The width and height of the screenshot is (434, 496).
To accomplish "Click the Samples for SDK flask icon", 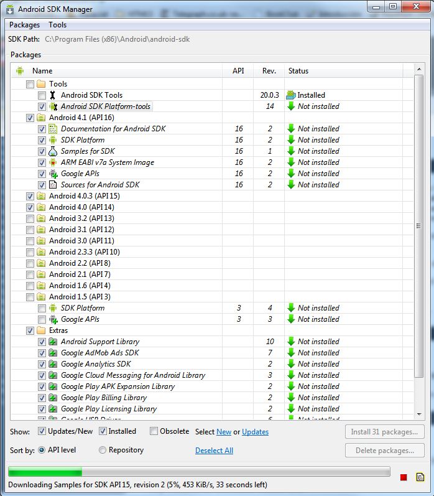I will tap(53, 151).
